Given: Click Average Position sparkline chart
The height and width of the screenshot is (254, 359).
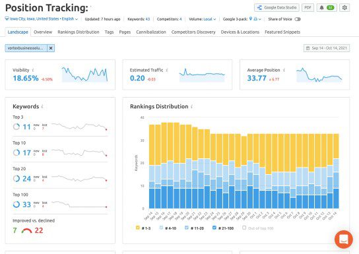Looking at the screenshot, I should coord(319,75).
